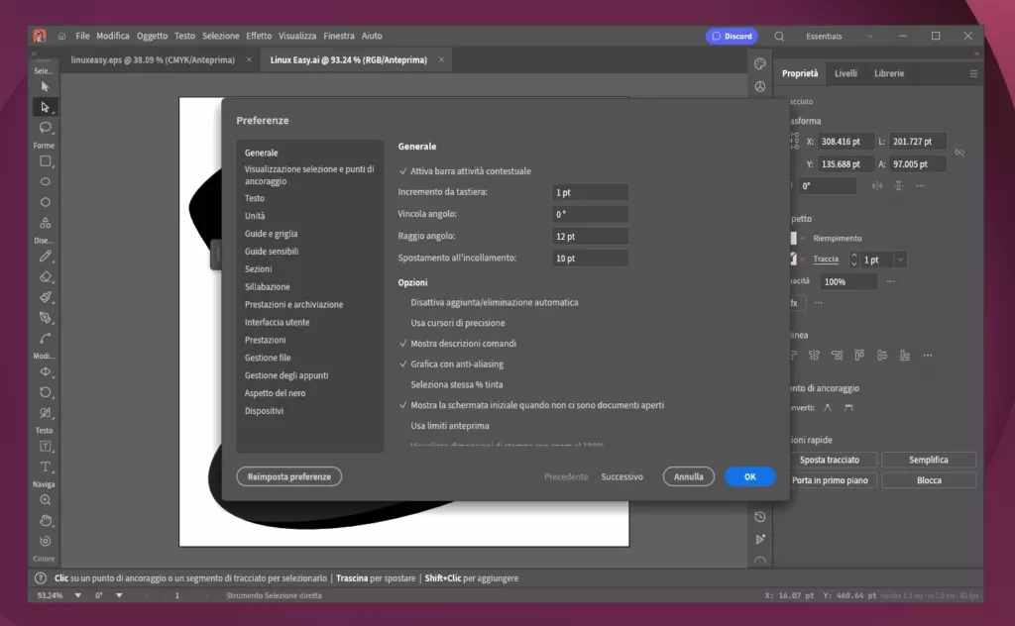The width and height of the screenshot is (1015, 626).
Task: Open the Properties panel hamburger menu
Action: pos(973,73)
